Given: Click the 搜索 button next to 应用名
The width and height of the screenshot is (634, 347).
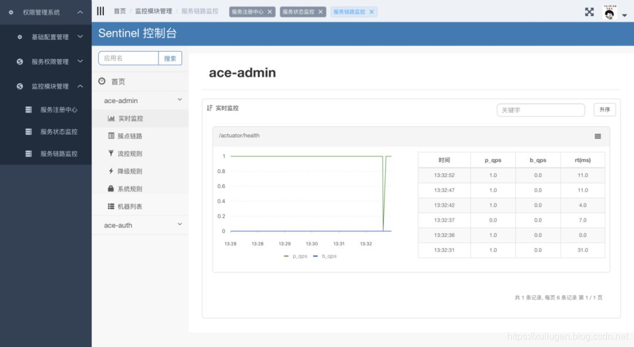Looking at the screenshot, I should (x=170, y=59).
